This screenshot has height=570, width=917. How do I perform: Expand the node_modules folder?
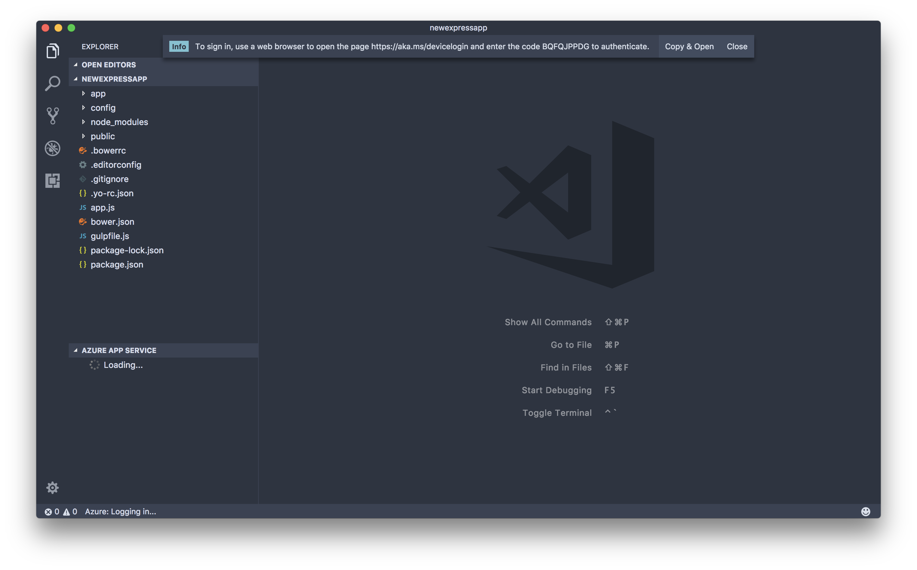click(83, 122)
